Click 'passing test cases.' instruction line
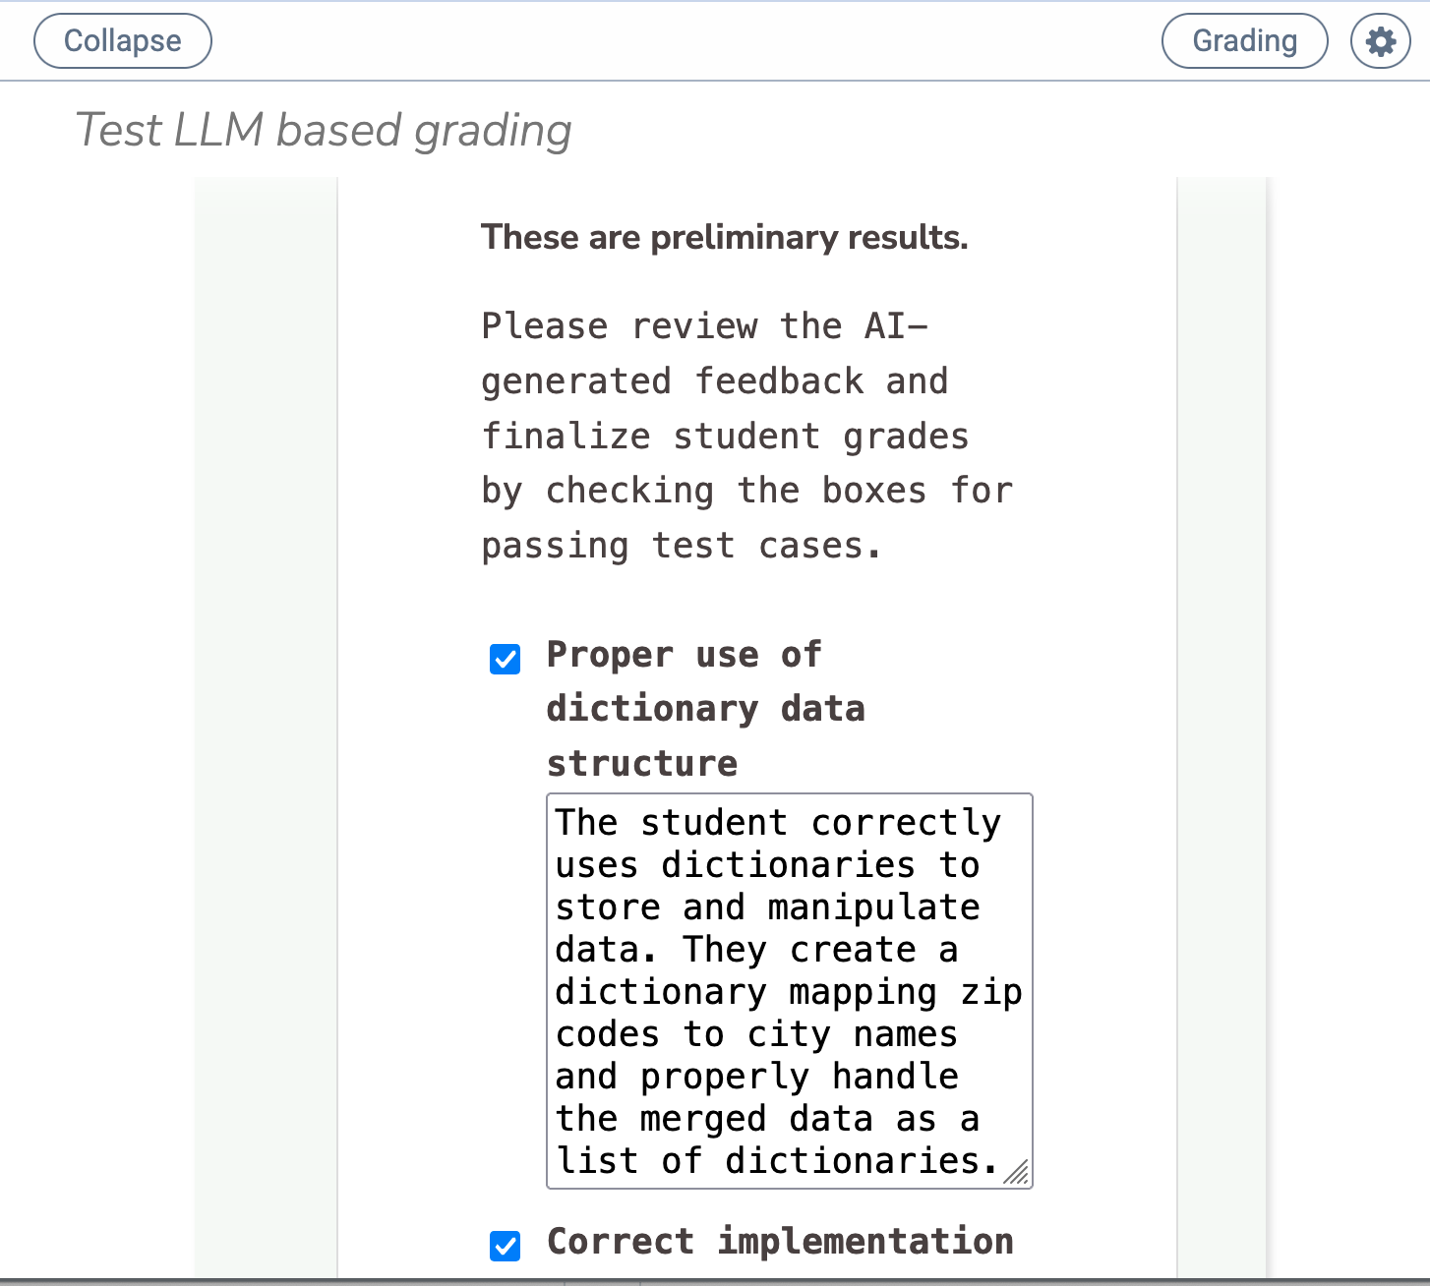 pos(681,546)
